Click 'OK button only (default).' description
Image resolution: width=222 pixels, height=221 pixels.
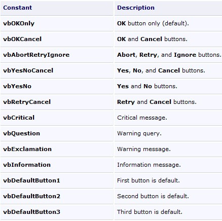point(153,23)
